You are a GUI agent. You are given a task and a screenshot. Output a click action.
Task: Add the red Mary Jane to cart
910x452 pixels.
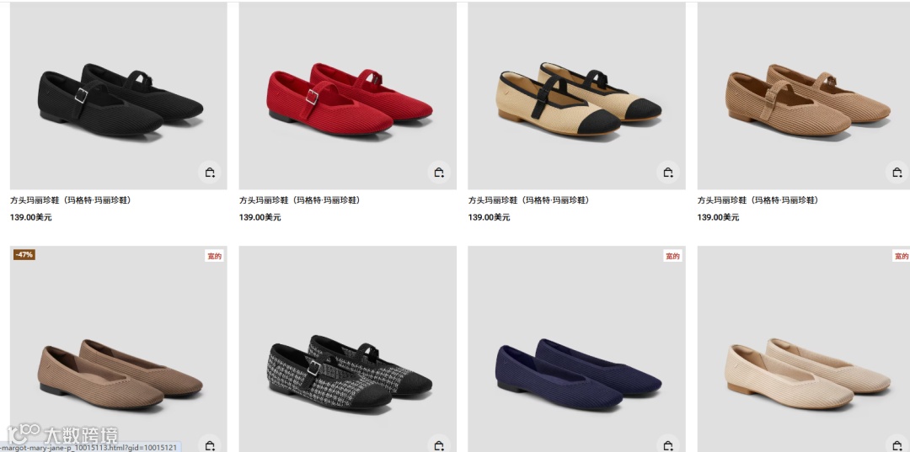[x=439, y=172]
